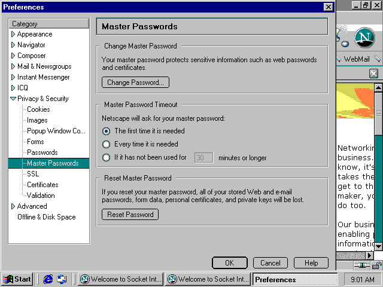Click browser horizontal scrollbar right arrow
Viewport: 383px width, 287px height.
coord(370,255)
